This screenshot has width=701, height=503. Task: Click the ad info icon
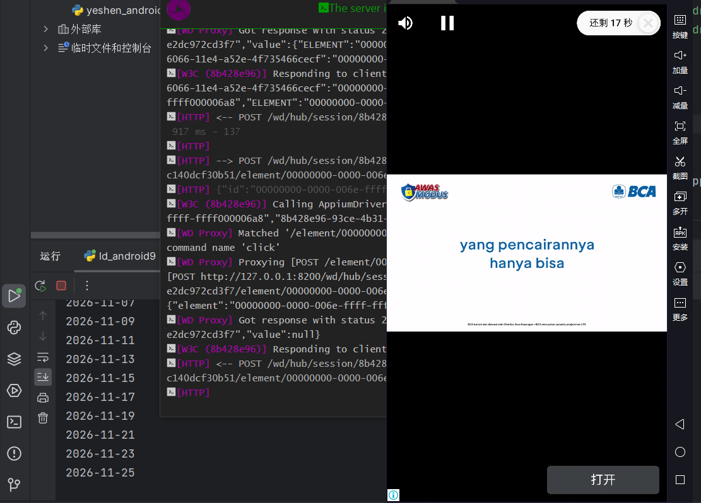click(x=393, y=495)
